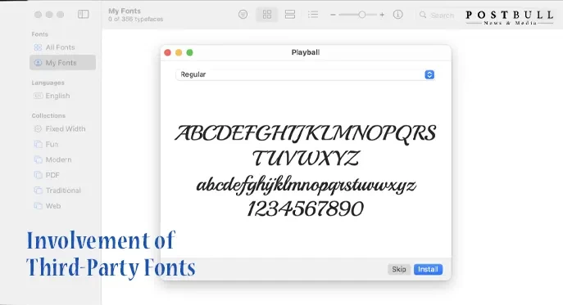The image size is (563, 305).
Task: Click the plus icon to enlarge preview
Action: pyautogui.click(x=382, y=15)
